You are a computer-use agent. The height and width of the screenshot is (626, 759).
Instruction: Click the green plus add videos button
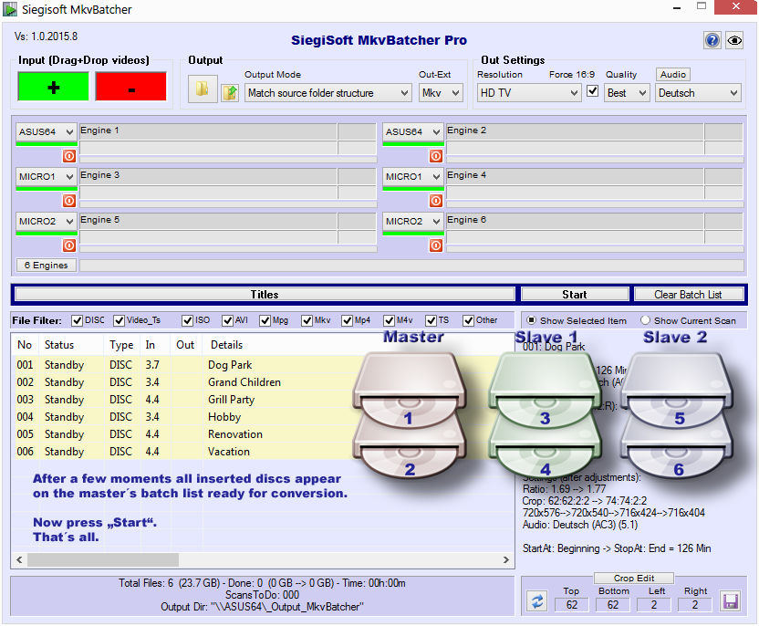(x=53, y=87)
